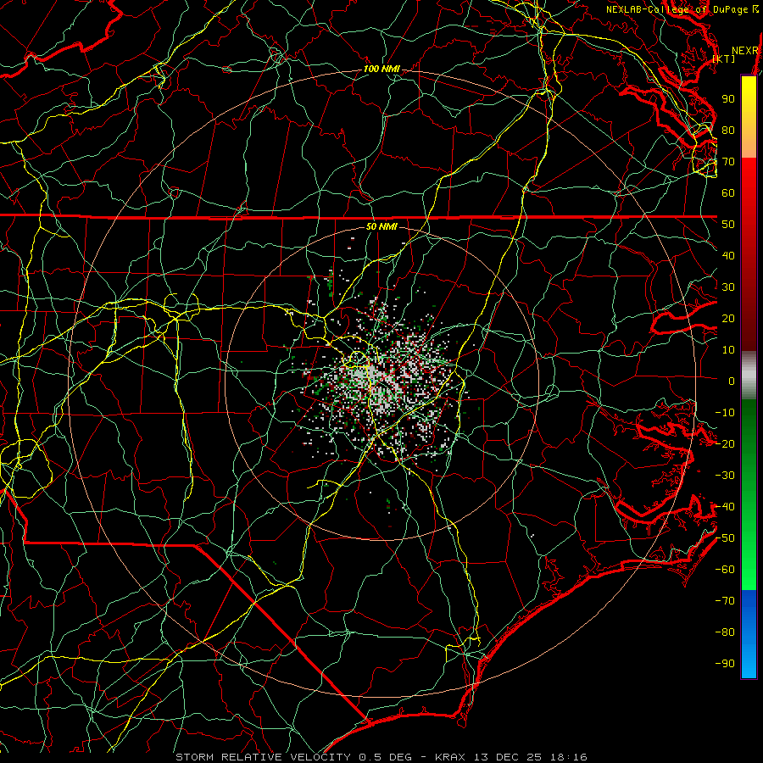Click the 20 knot scale label

point(728,319)
